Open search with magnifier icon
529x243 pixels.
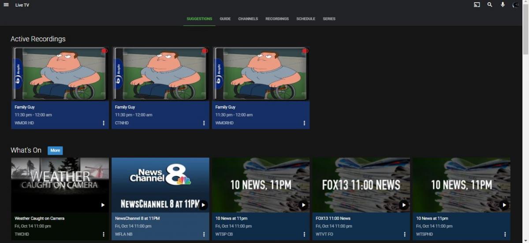[490, 5]
